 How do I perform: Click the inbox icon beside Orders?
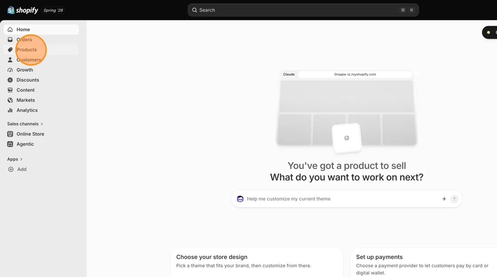(10, 39)
